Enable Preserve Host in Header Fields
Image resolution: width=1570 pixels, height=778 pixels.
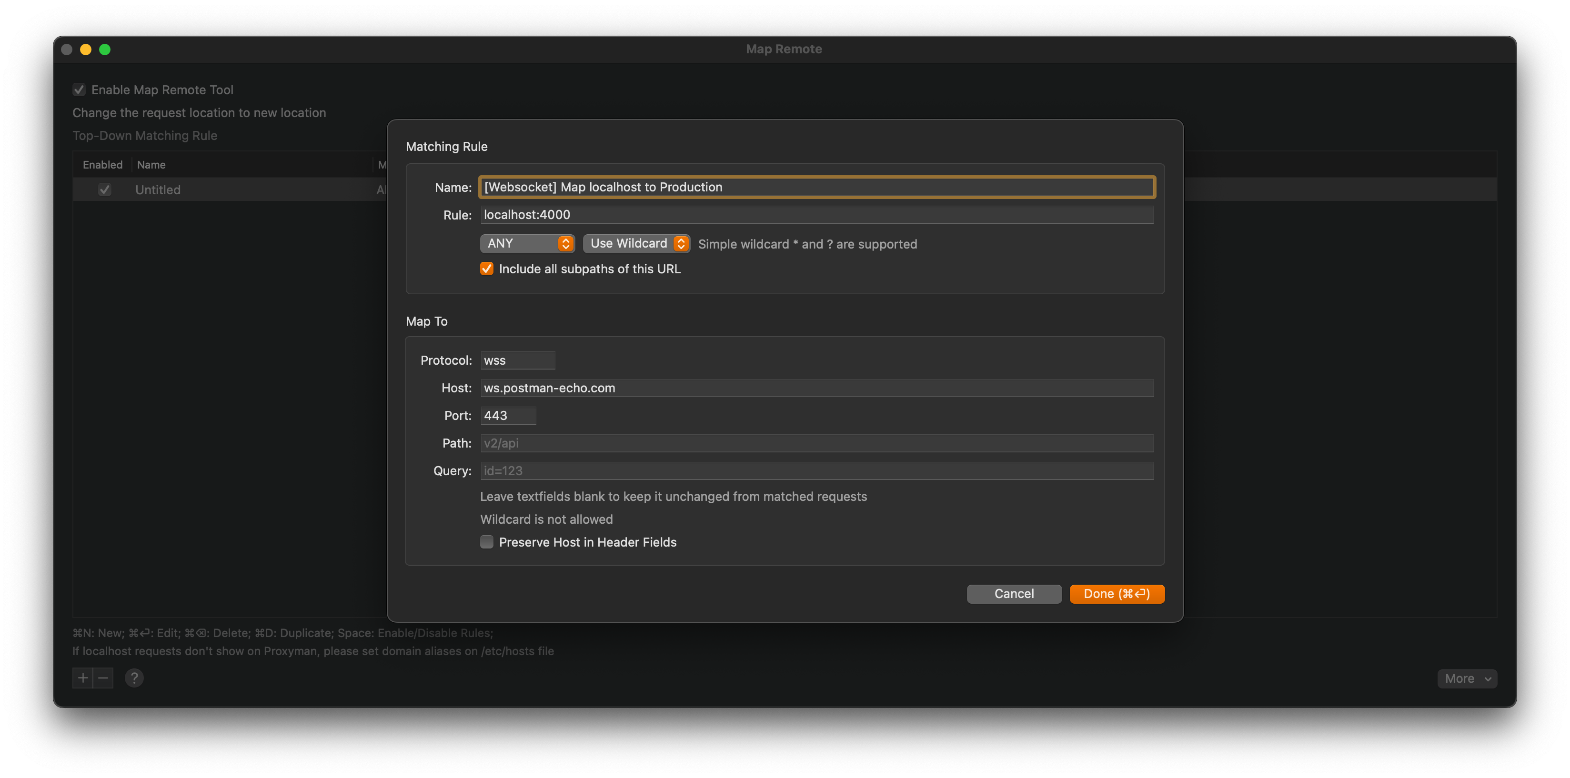pos(486,542)
